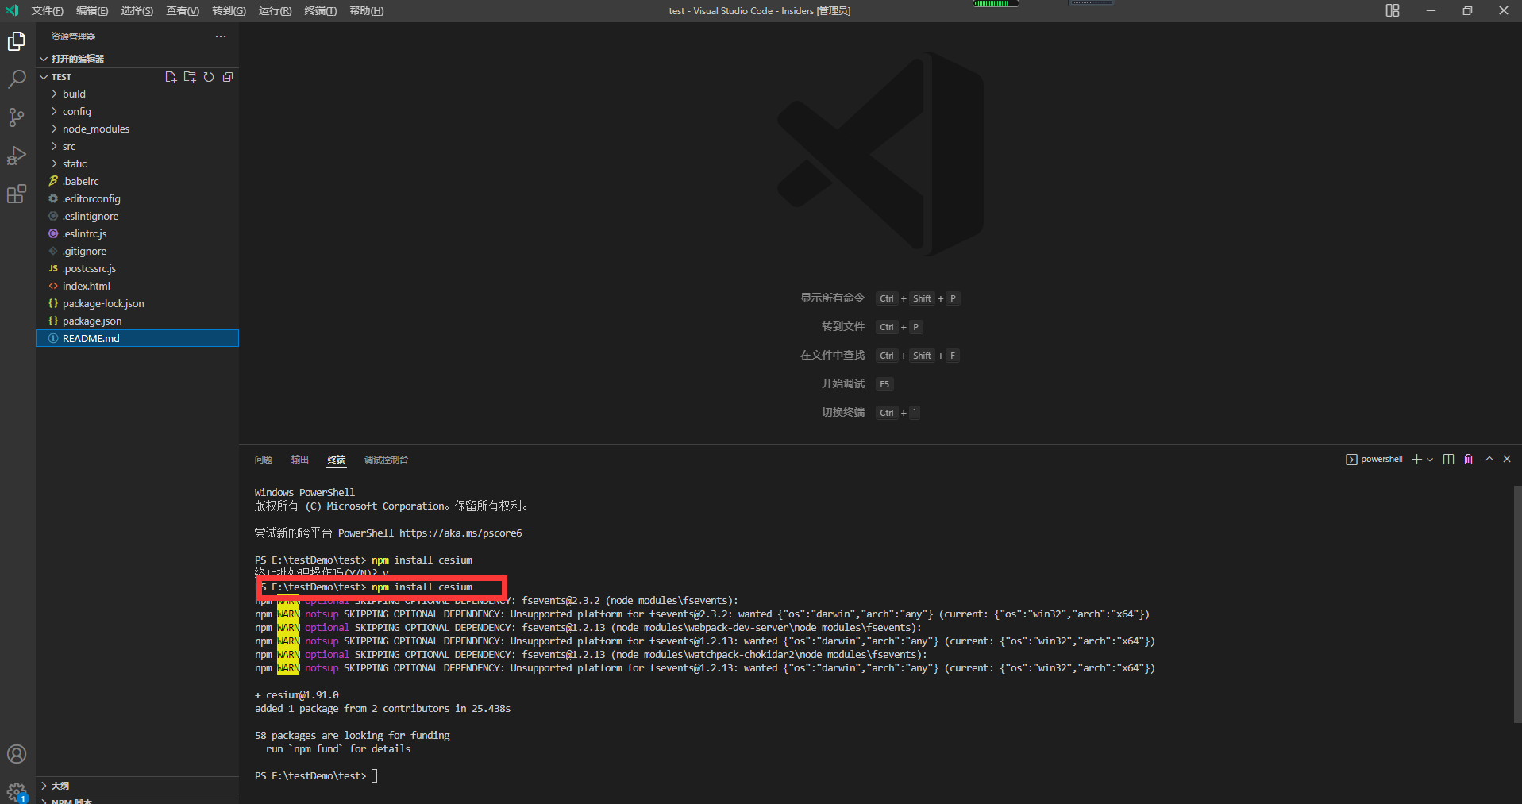Screen dimensions: 1522x804
Task: Open .gitignore file
Action: point(137,251)
